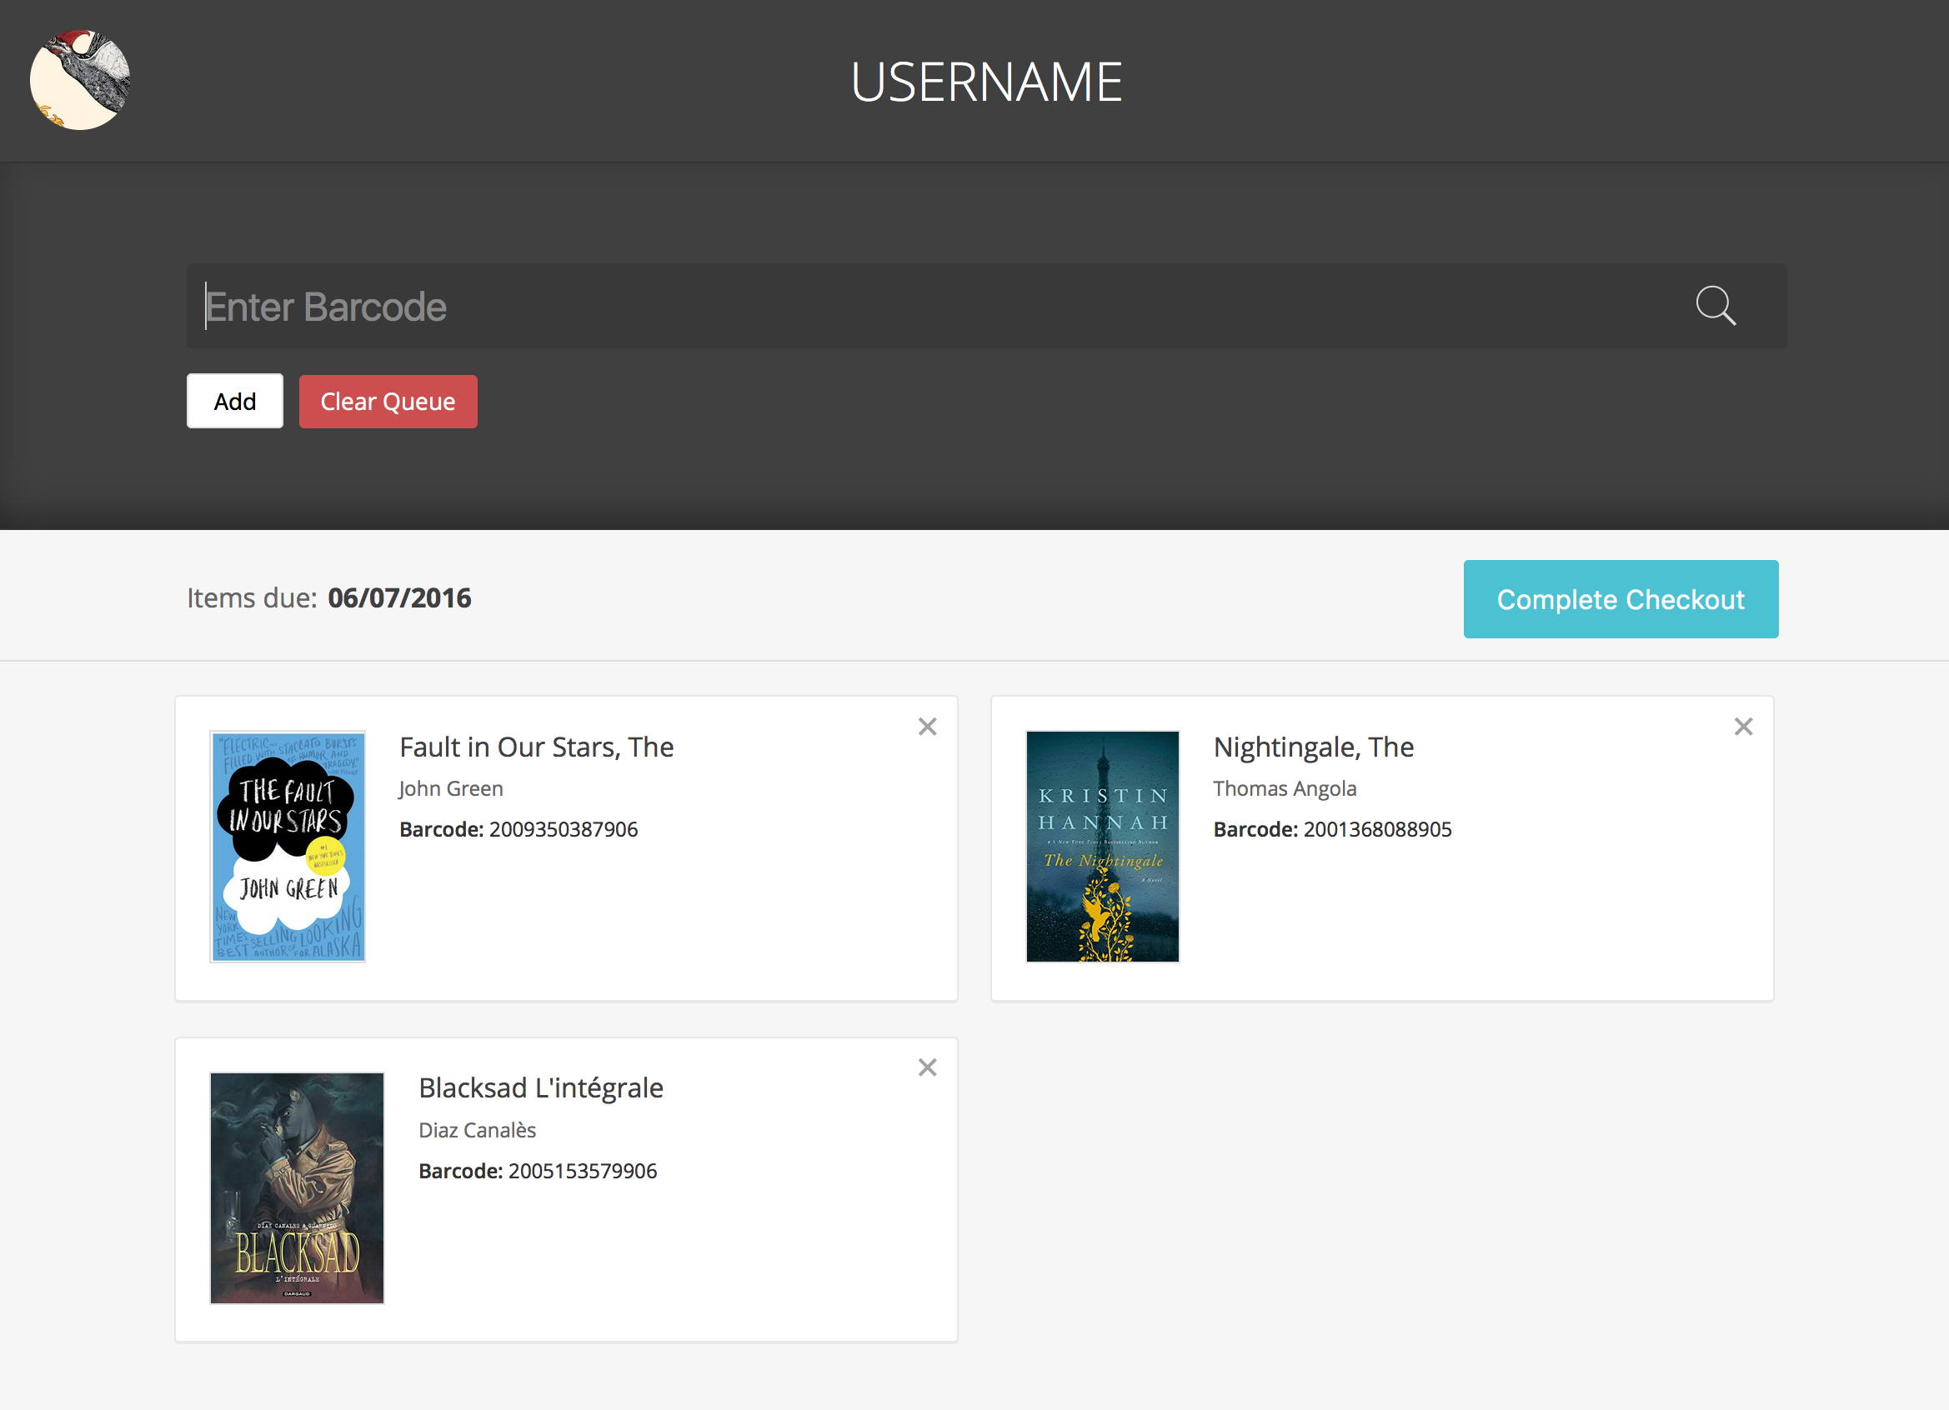
Task: Click the due date 06/07/2016
Action: click(399, 598)
